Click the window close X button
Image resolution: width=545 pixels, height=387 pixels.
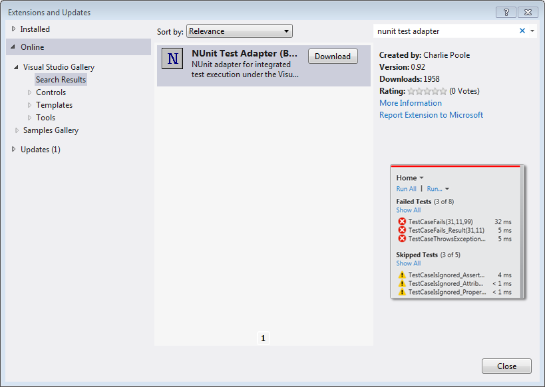[x=528, y=13]
